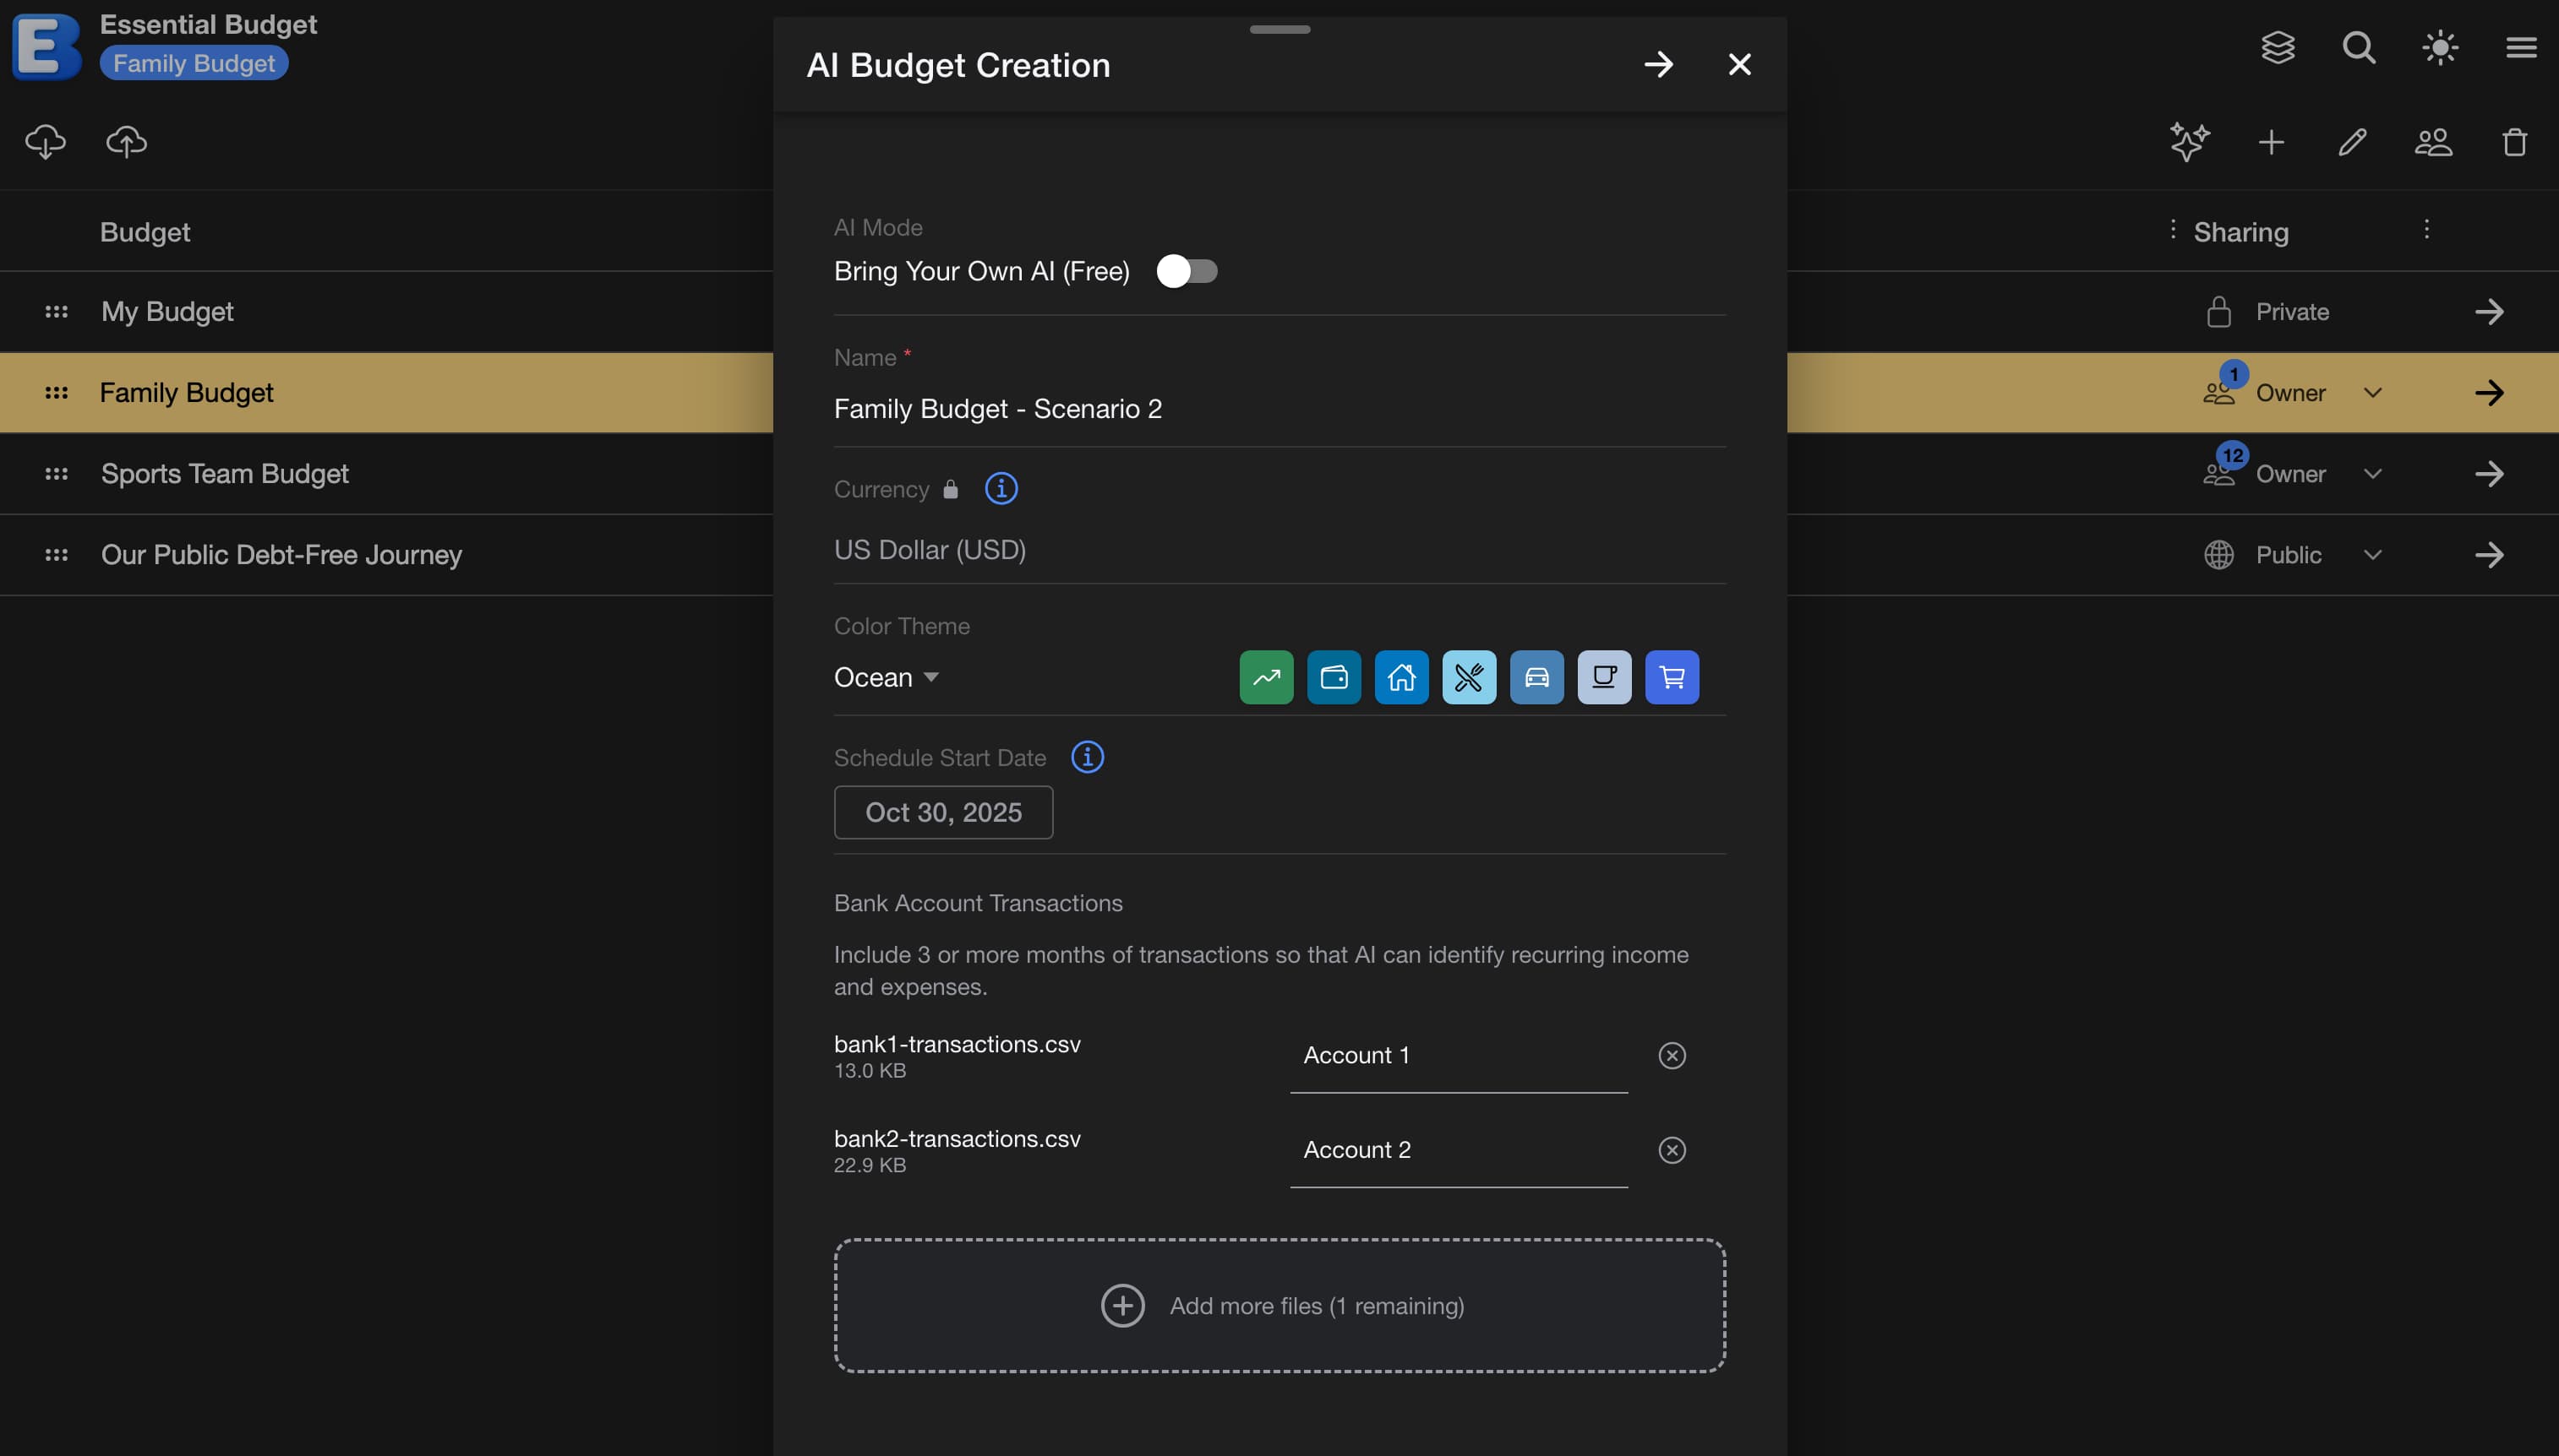This screenshot has height=1456, width=2559.
Task: Open search from the top toolbar
Action: coord(2358,47)
